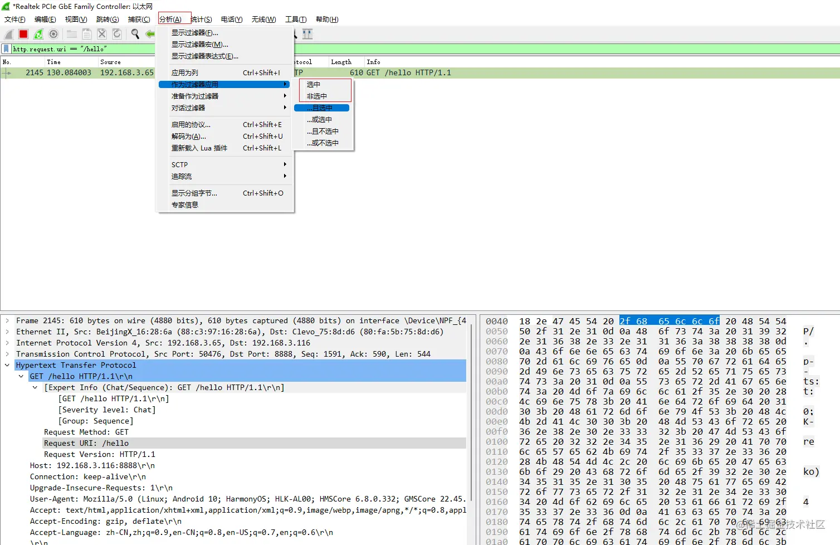Collapse the Expert Info node
The image size is (840, 545).
point(35,387)
